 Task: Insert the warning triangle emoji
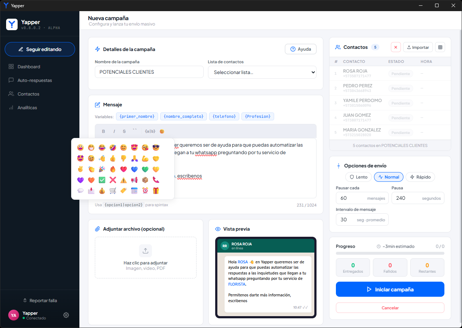click(124, 180)
